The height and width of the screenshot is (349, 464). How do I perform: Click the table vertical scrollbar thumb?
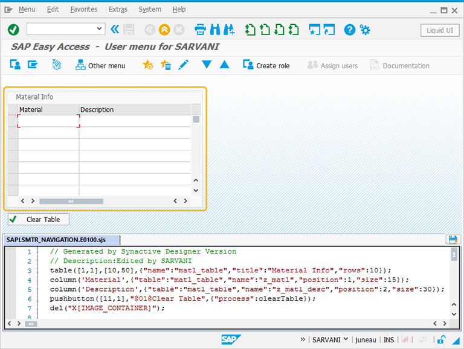pyautogui.click(x=196, y=119)
